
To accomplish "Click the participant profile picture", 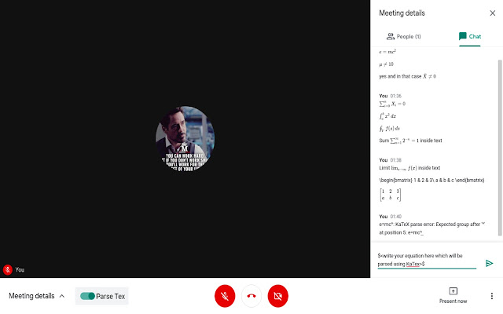I will pos(185,138).
